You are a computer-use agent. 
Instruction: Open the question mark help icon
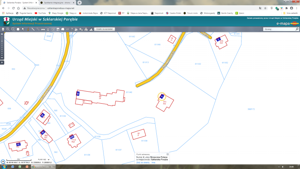click(x=72, y=29)
